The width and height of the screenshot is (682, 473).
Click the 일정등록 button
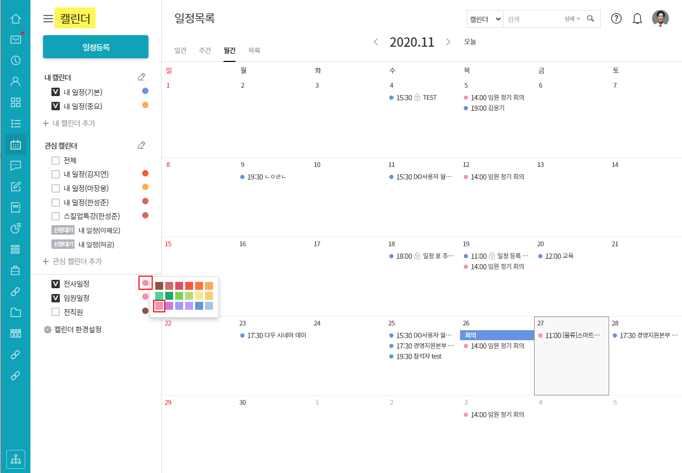tap(95, 47)
